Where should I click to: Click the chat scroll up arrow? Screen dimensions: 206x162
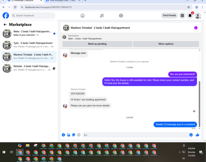[199, 50]
